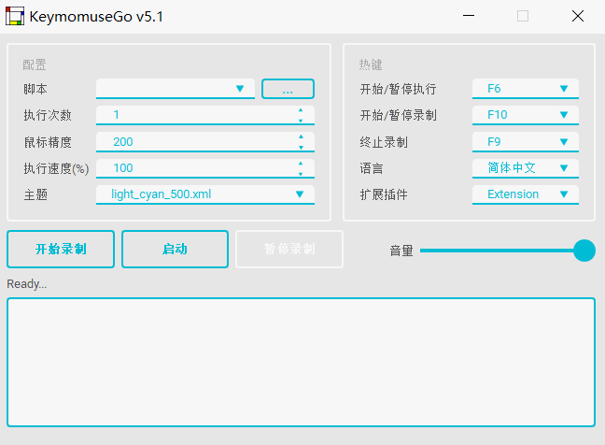The image size is (605, 445).
Task: Click the 开始录制 button
Action: point(61,250)
